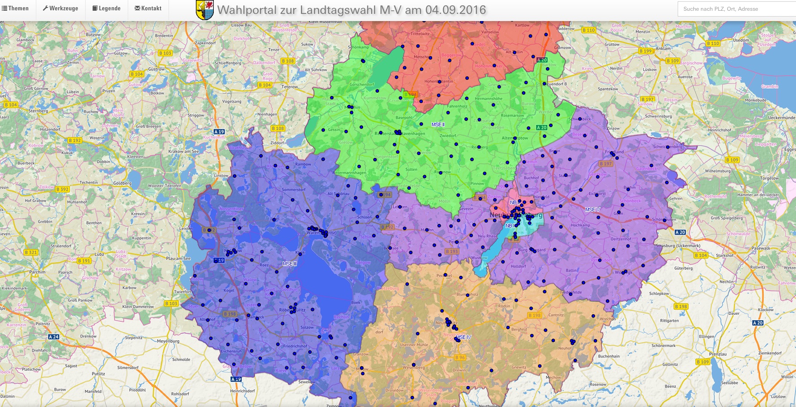Click the Wahlportal zur Landtagswahl title

(x=351, y=9)
